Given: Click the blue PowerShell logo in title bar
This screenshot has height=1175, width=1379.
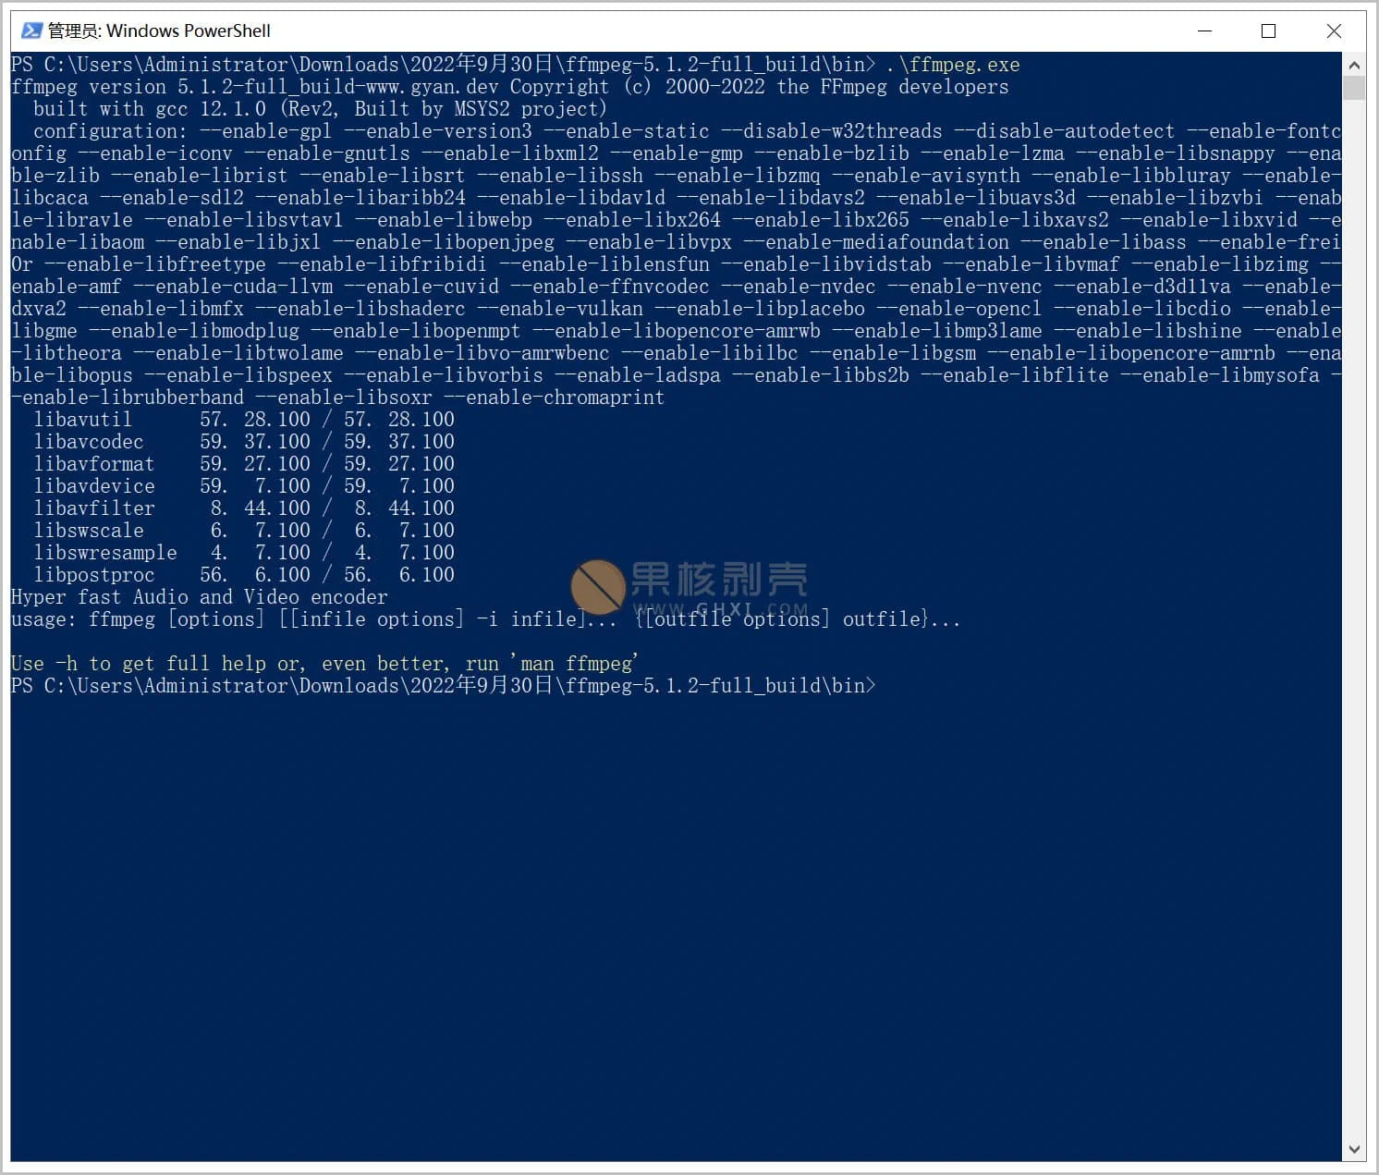Looking at the screenshot, I should coord(31,31).
